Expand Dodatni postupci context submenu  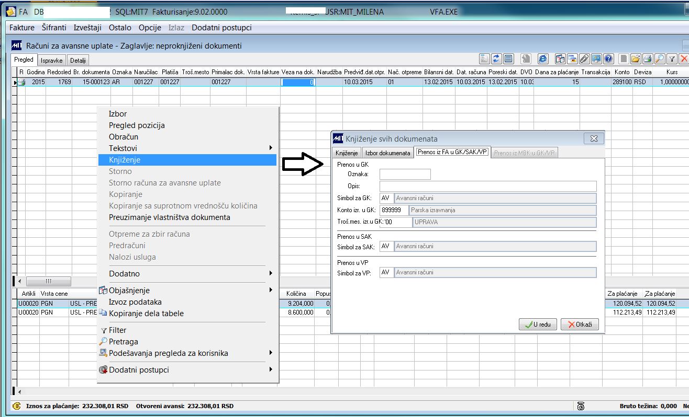coord(188,370)
